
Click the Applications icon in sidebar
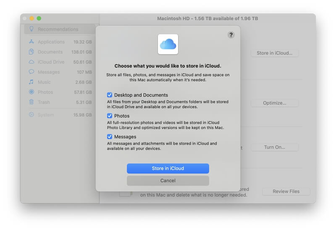[x=31, y=41]
